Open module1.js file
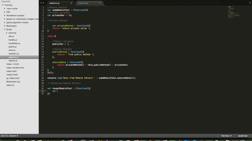252x141 pixels. tap(14, 54)
